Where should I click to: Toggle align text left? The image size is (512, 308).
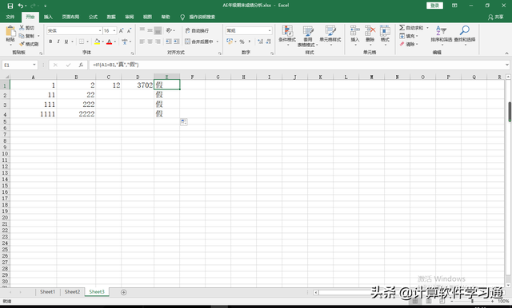point(142,41)
